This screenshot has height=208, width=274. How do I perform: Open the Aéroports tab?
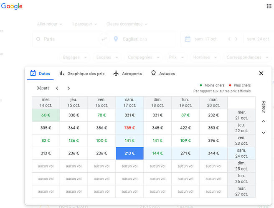127,74
